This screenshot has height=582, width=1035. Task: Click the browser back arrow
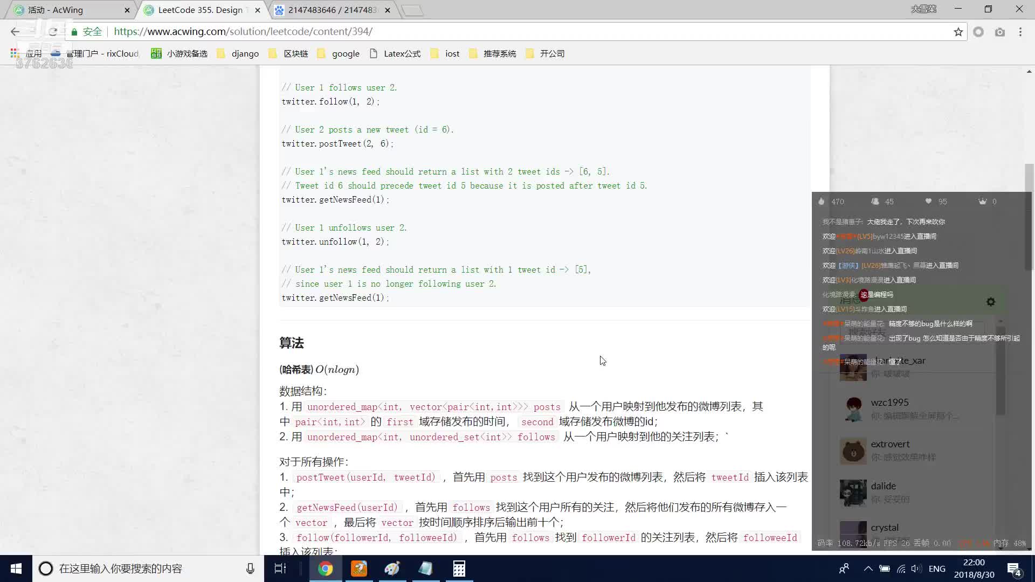15,32
